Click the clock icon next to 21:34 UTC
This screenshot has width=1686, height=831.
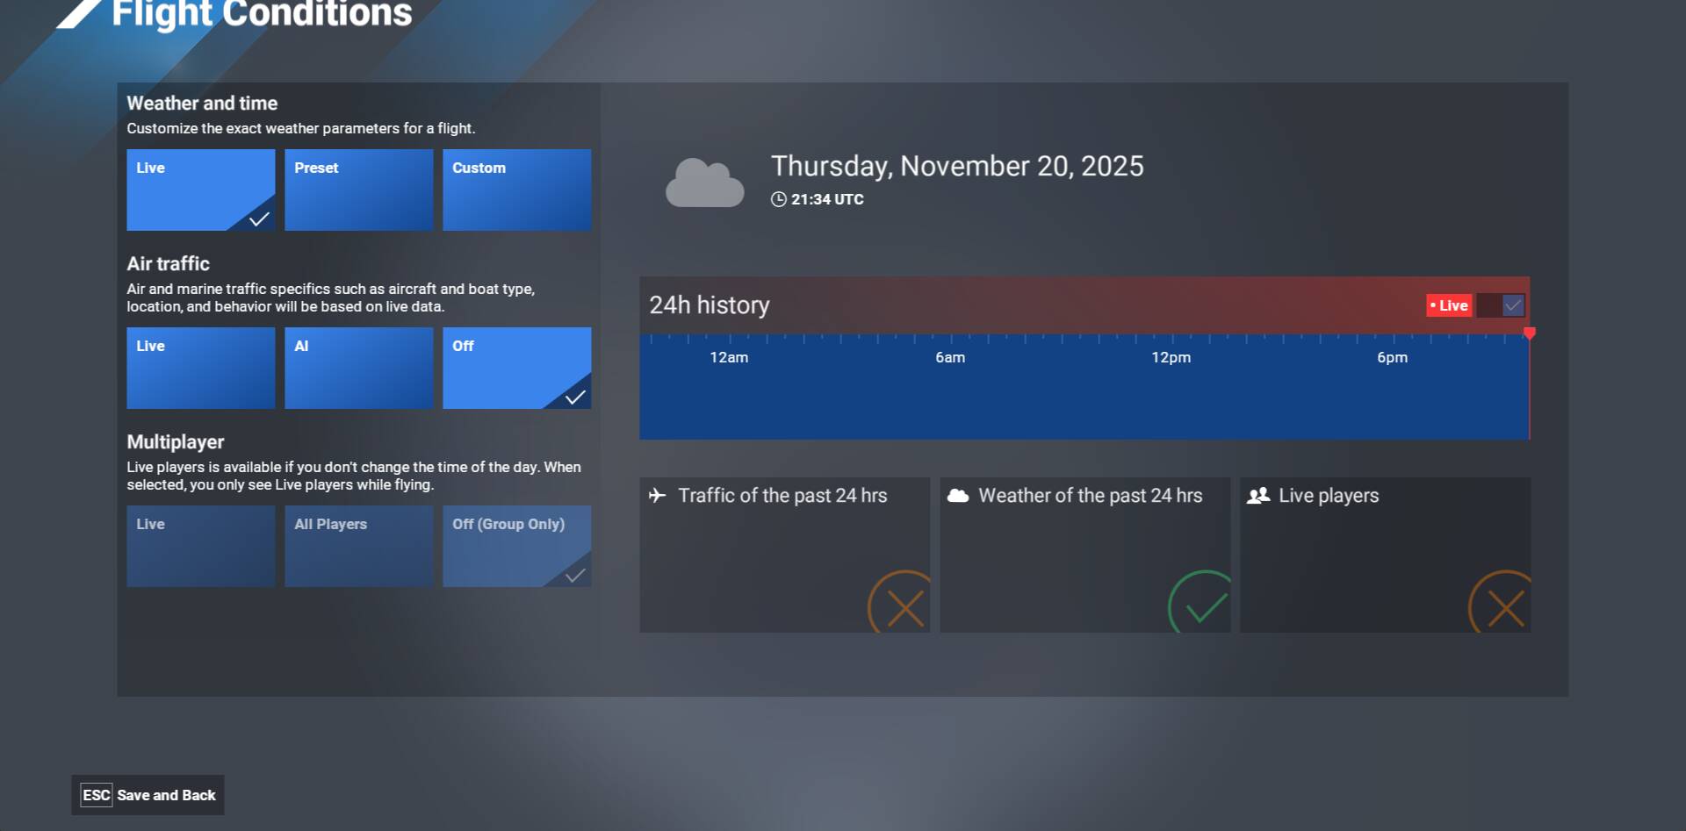click(x=778, y=199)
